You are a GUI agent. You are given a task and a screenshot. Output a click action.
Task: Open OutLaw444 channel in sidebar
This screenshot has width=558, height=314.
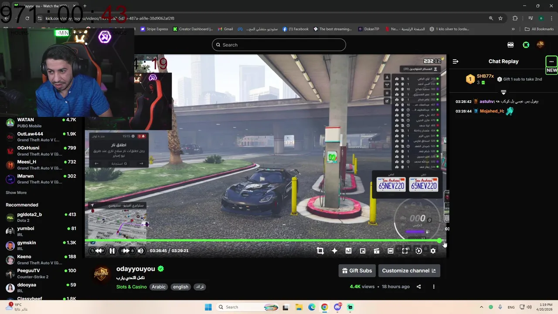[41, 137]
